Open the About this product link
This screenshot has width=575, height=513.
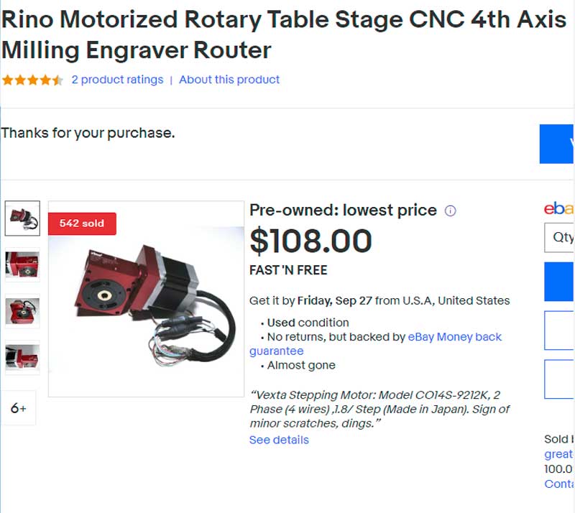(x=229, y=80)
